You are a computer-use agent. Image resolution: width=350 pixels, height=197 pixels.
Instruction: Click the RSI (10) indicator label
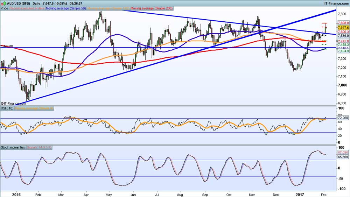(7, 108)
